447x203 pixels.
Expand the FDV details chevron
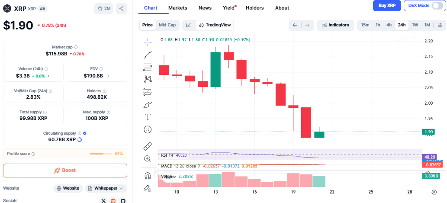(108, 76)
